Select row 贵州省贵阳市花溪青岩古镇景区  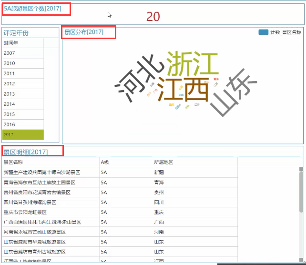coord(120,193)
